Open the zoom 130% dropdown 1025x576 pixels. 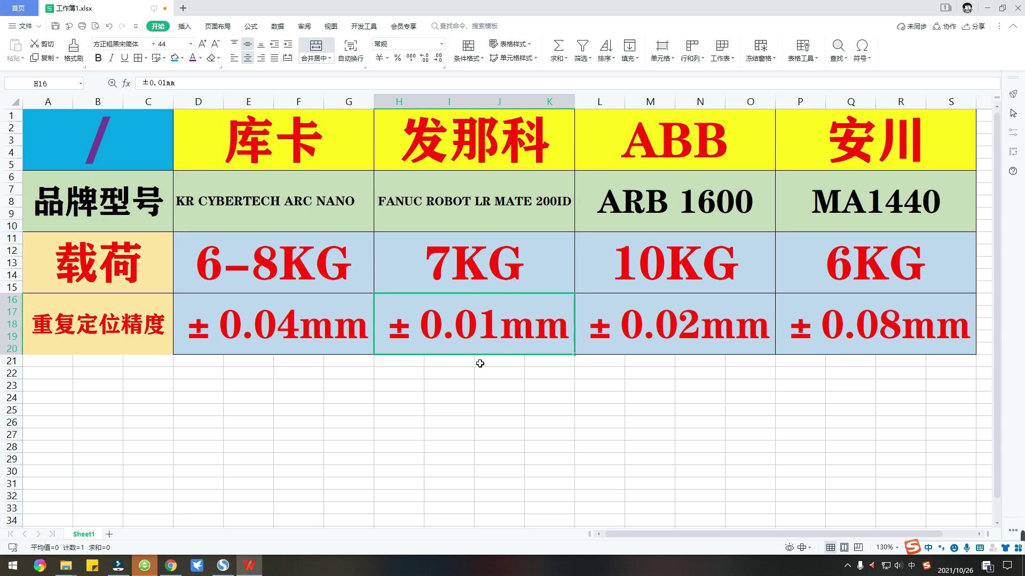(897, 547)
